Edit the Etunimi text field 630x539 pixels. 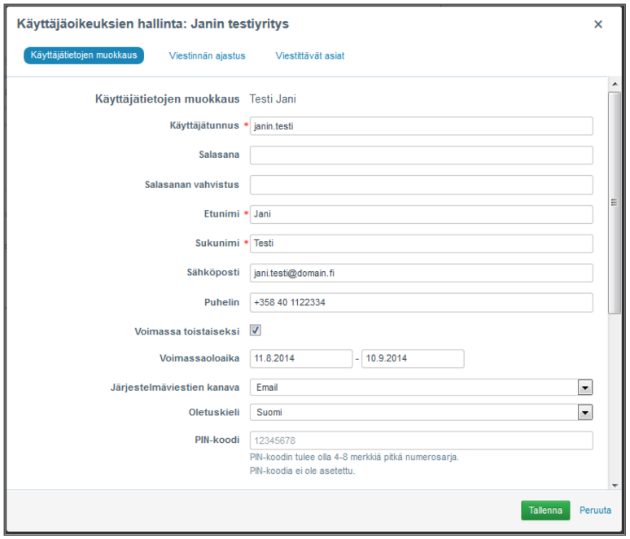point(421,214)
